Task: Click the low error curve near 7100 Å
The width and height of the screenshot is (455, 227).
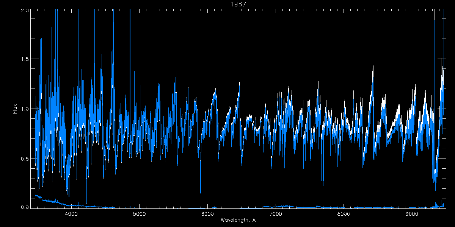Action: (x=282, y=206)
